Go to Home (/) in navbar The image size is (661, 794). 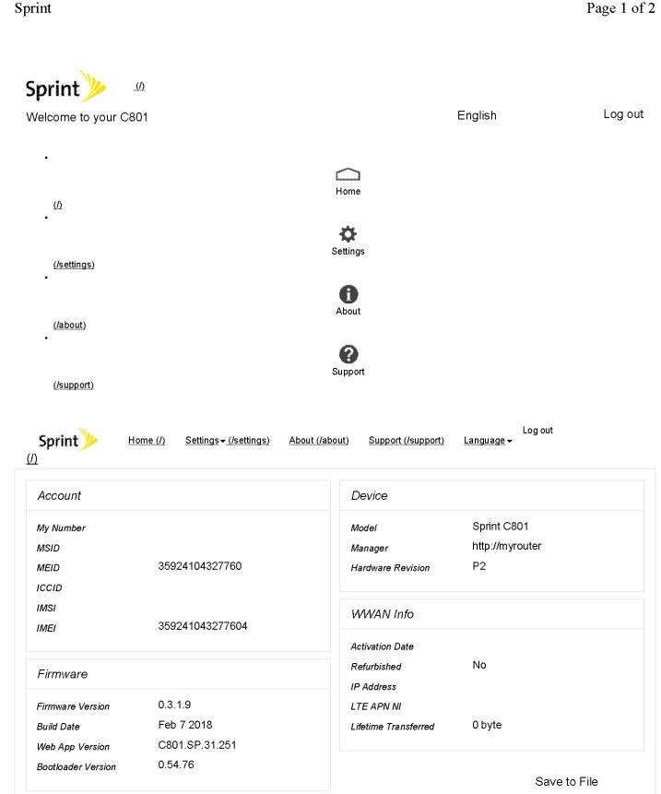coord(147,441)
